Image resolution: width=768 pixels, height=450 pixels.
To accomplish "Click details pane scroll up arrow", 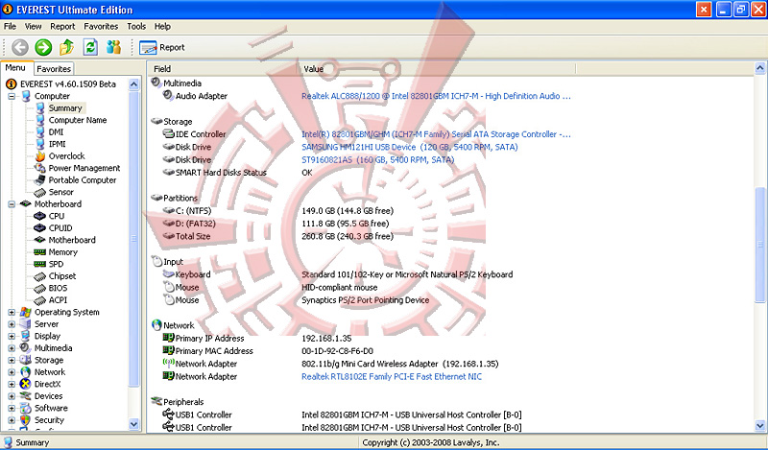I will [x=760, y=68].
